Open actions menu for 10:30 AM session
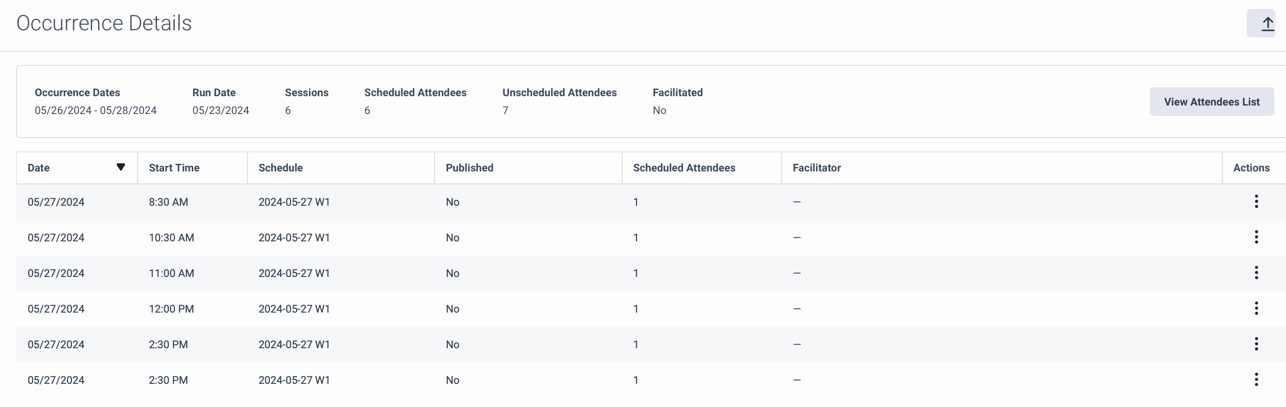The image size is (1286, 407). pyautogui.click(x=1256, y=237)
